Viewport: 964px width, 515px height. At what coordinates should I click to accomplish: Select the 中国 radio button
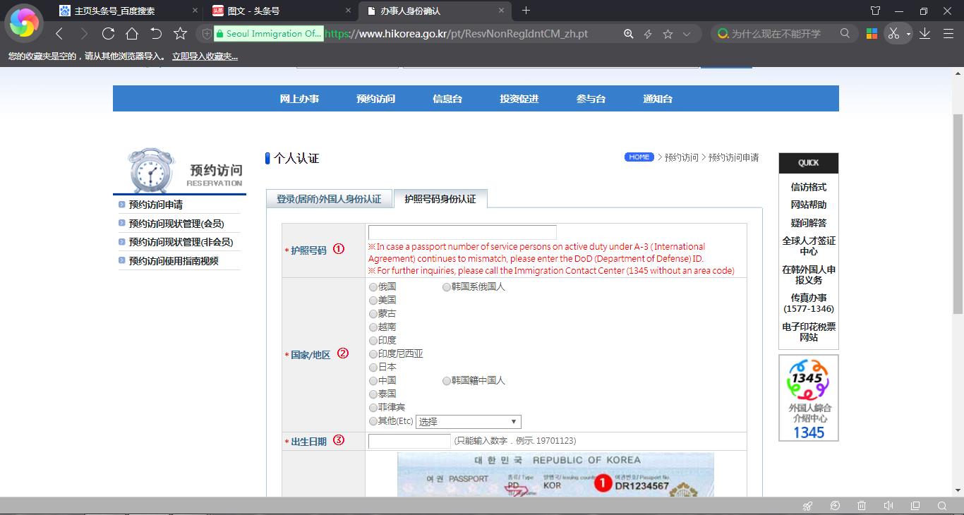click(373, 380)
